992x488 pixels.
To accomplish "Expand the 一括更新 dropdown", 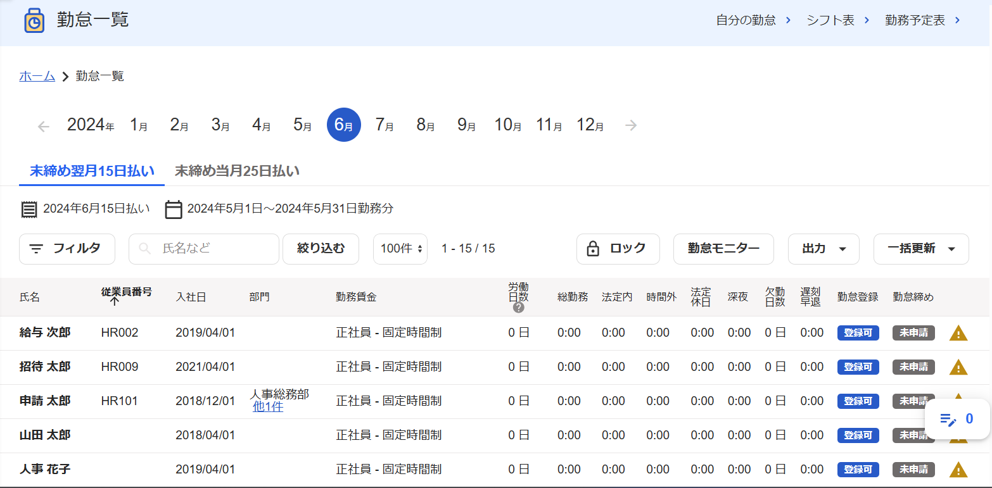I will click(921, 249).
